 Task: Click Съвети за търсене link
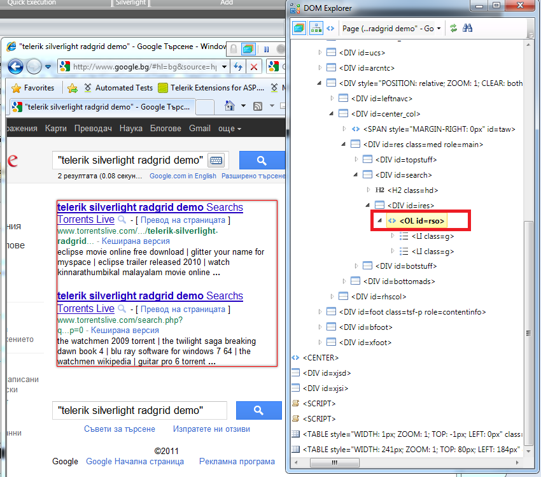point(120,429)
